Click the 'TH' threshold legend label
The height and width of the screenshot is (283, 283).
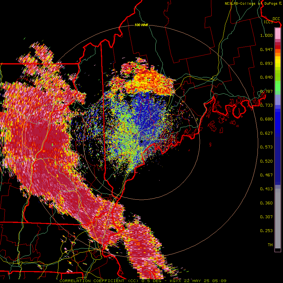click(x=270, y=245)
